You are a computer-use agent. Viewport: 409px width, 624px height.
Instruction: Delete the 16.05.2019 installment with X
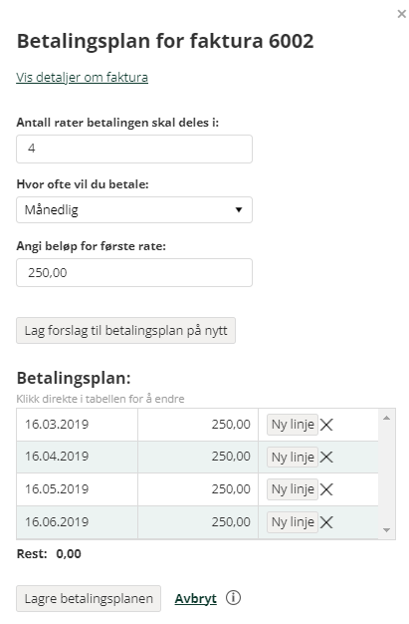[326, 489]
